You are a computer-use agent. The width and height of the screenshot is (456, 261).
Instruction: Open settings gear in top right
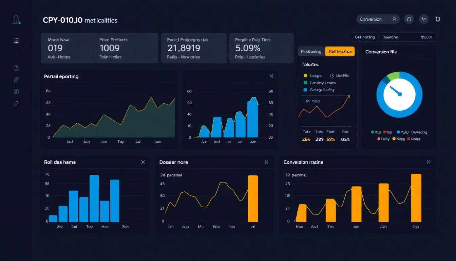pyautogui.click(x=438, y=19)
